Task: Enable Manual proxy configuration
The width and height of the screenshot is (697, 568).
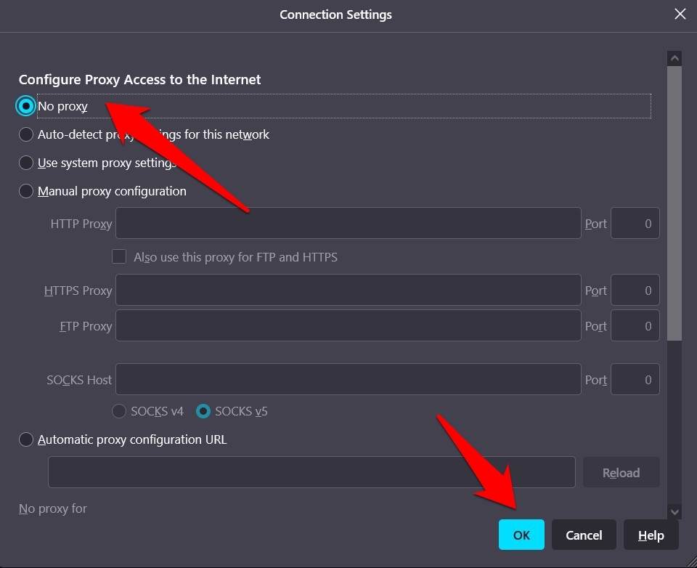Action: (x=26, y=190)
